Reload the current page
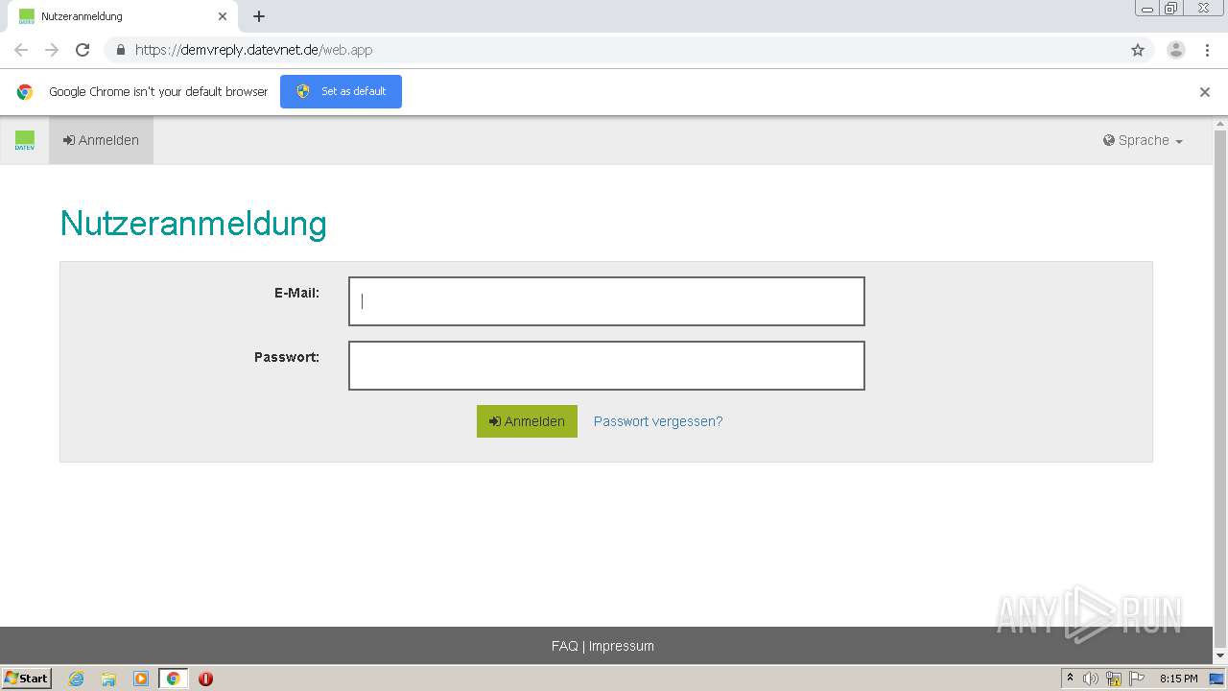The height and width of the screenshot is (691, 1228). click(83, 50)
